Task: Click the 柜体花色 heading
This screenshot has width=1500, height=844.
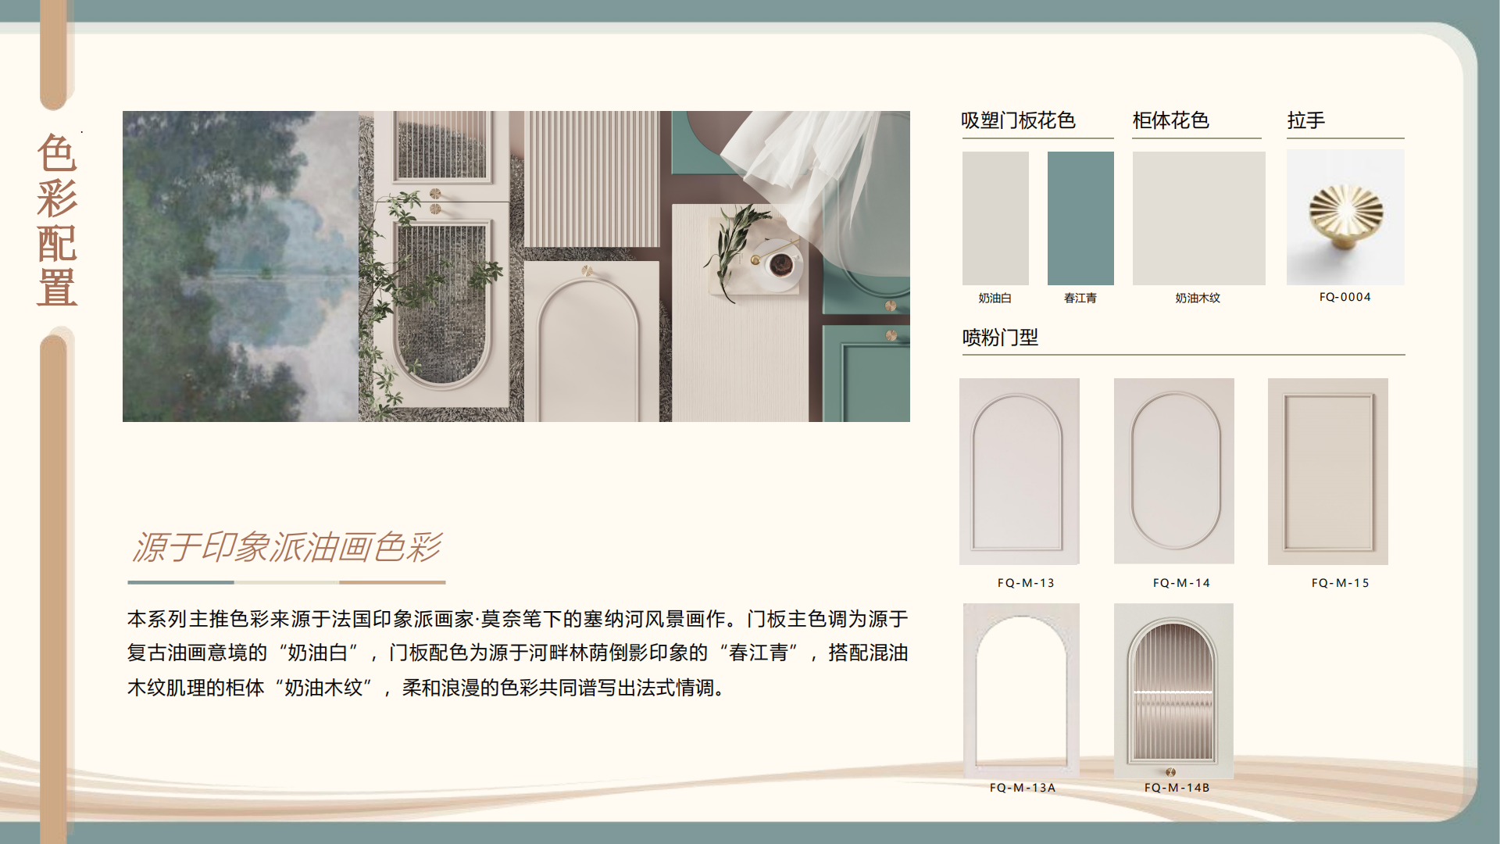Action: 1170,120
